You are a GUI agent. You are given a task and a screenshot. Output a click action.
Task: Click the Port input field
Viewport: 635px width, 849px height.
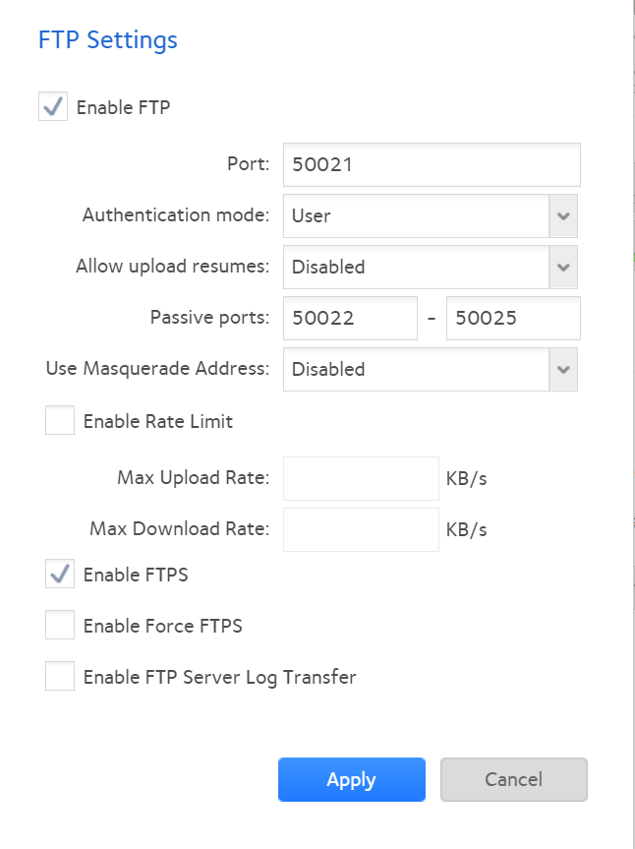point(432,165)
